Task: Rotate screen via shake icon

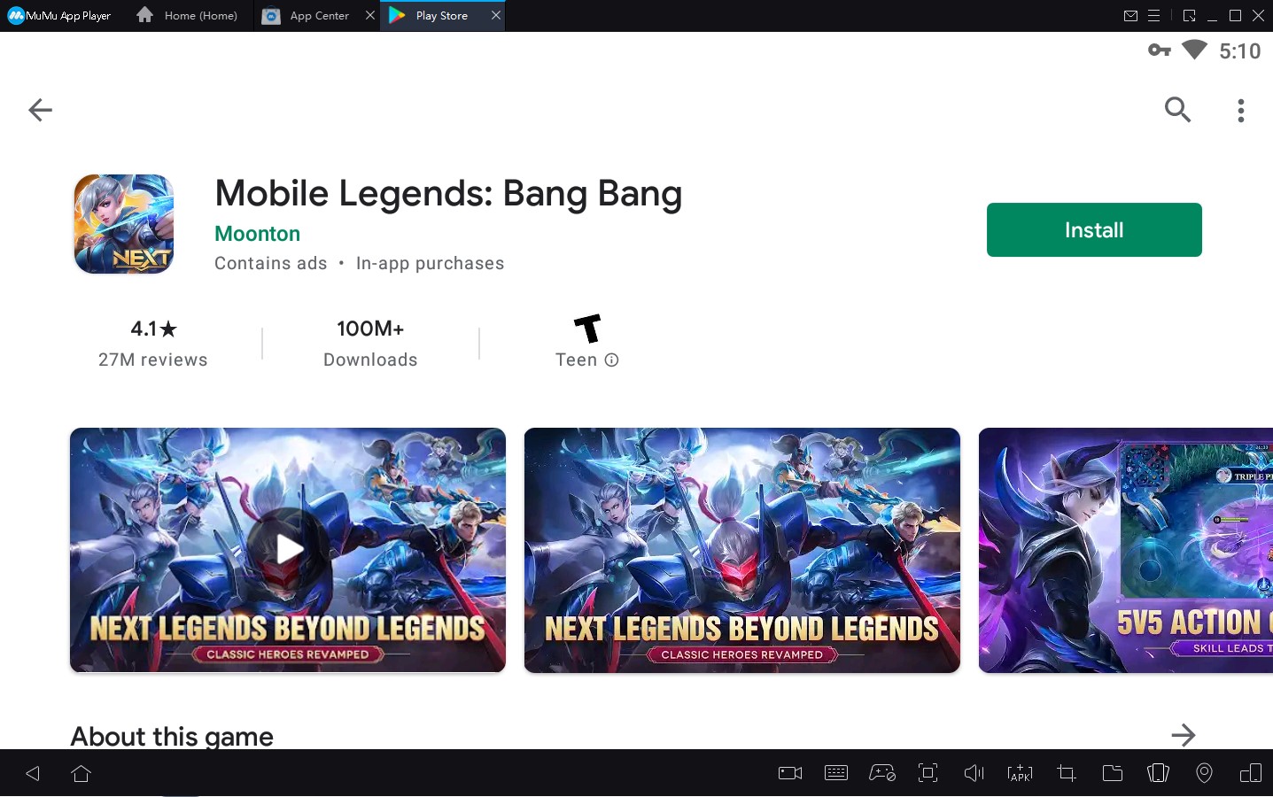Action: pos(1159,773)
